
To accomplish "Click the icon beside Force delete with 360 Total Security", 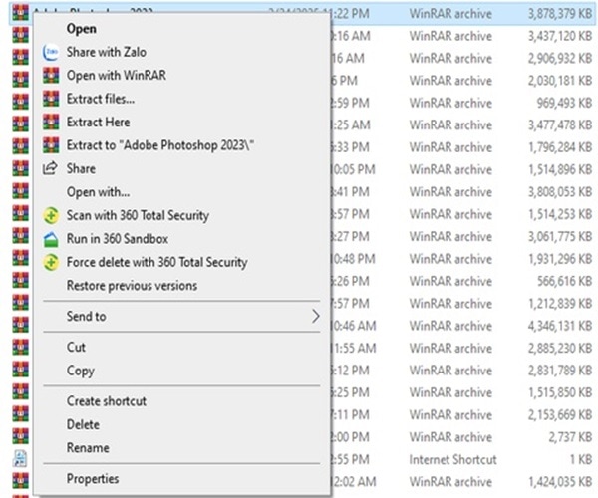I will pyautogui.click(x=51, y=262).
